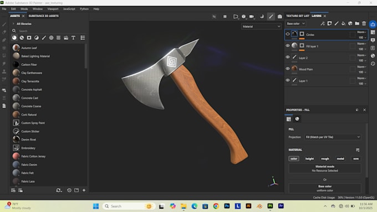Viewport: 377px width, 212px height.
Task: Click the Windows Start button
Action: click(96, 206)
